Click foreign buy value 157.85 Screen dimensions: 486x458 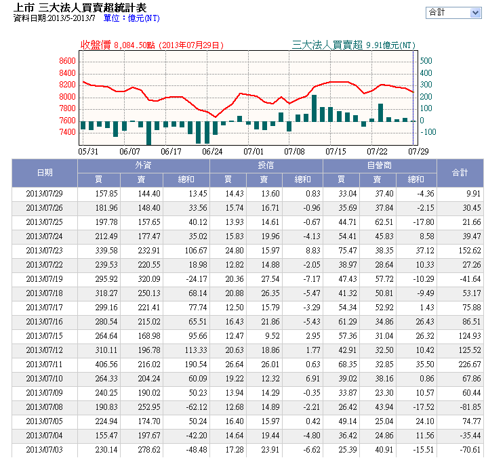tap(106, 194)
